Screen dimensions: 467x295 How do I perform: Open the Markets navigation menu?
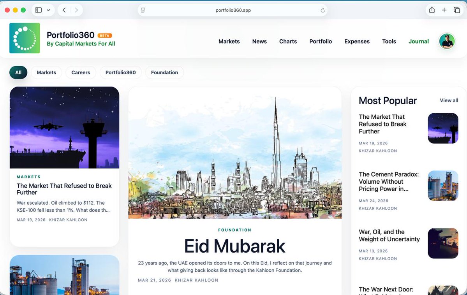[x=229, y=41]
